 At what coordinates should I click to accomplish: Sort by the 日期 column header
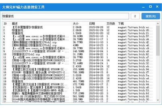(92, 23)
